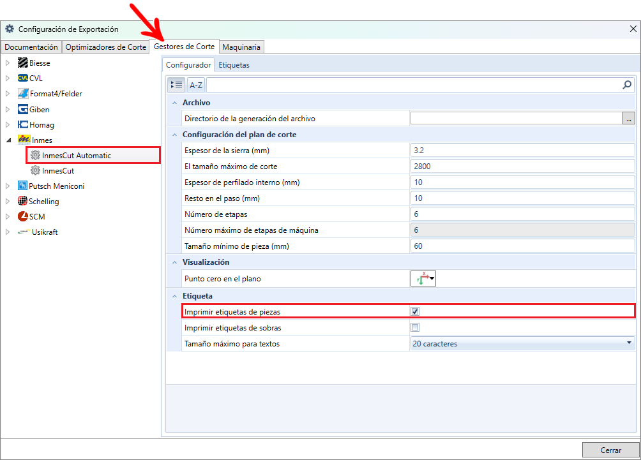Viewport: 641px width, 460px height.
Task: Expand the Giben tree node
Action: (8, 110)
